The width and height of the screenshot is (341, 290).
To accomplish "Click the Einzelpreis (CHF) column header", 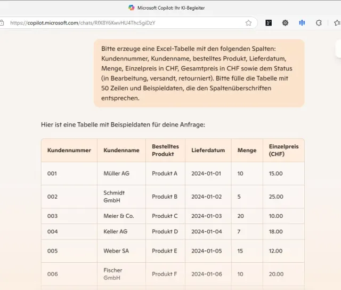I will (283, 150).
